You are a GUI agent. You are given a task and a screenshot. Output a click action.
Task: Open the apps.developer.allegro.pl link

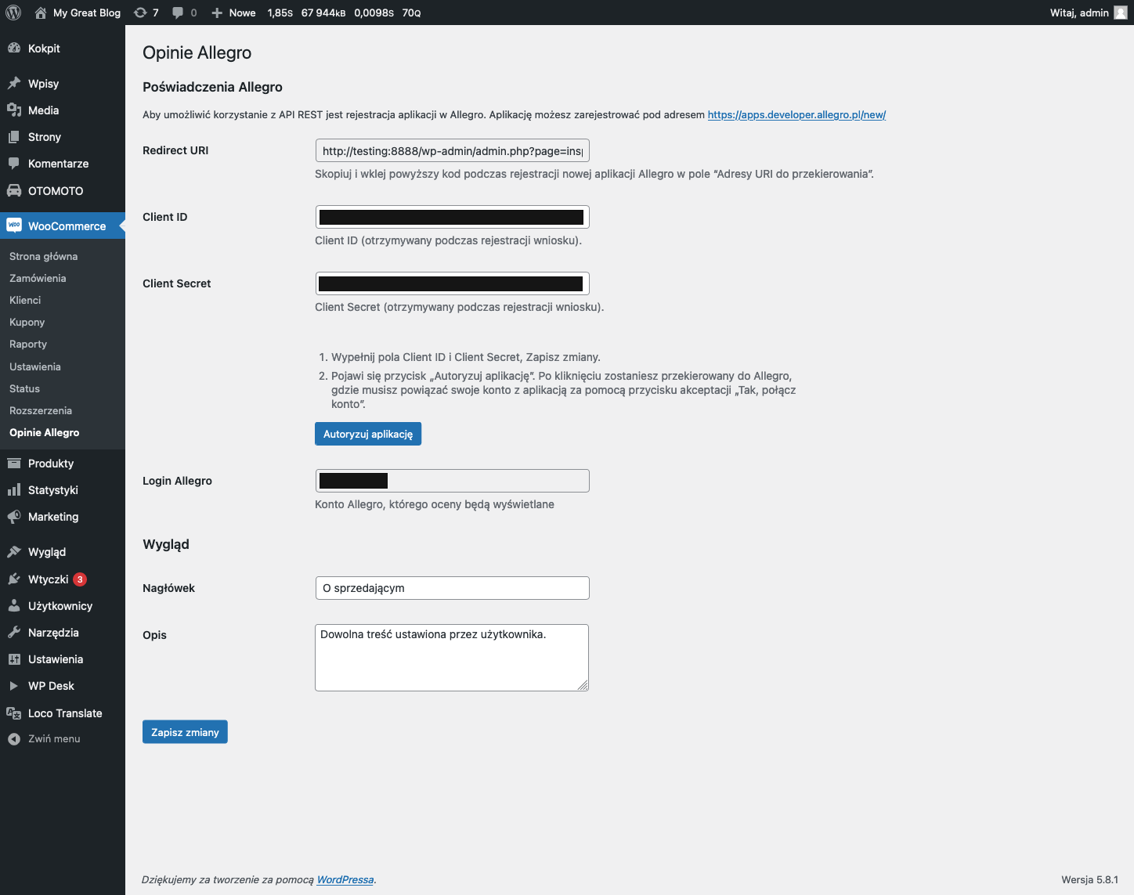[x=796, y=114]
